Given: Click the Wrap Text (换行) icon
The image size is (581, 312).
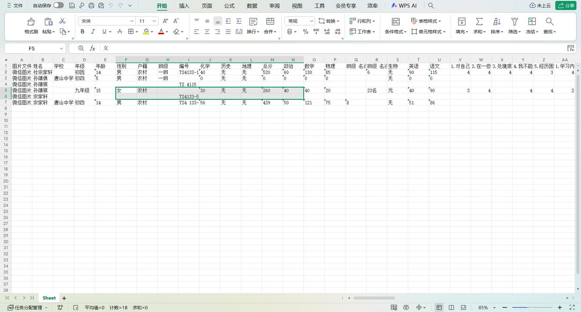Looking at the screenshot, I should [253, 22].
